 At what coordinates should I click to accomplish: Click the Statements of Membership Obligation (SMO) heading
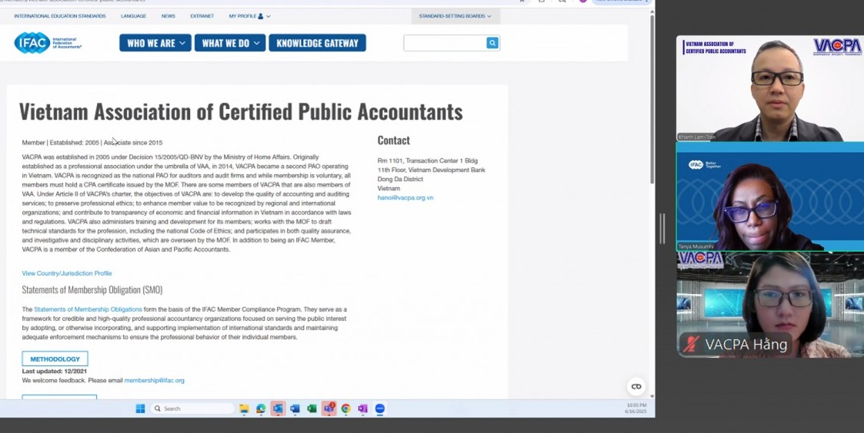click(92, 290)
